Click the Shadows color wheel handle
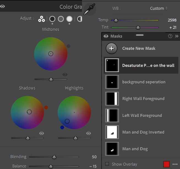Screen dimensions: 180x169 click(29, 112)
